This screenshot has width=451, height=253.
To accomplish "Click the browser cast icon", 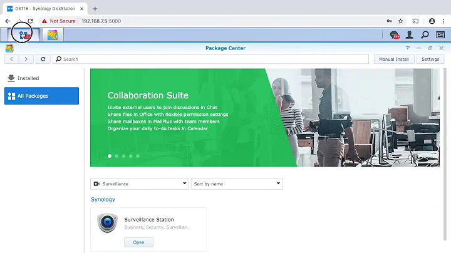I will click(x=415, y=21).
